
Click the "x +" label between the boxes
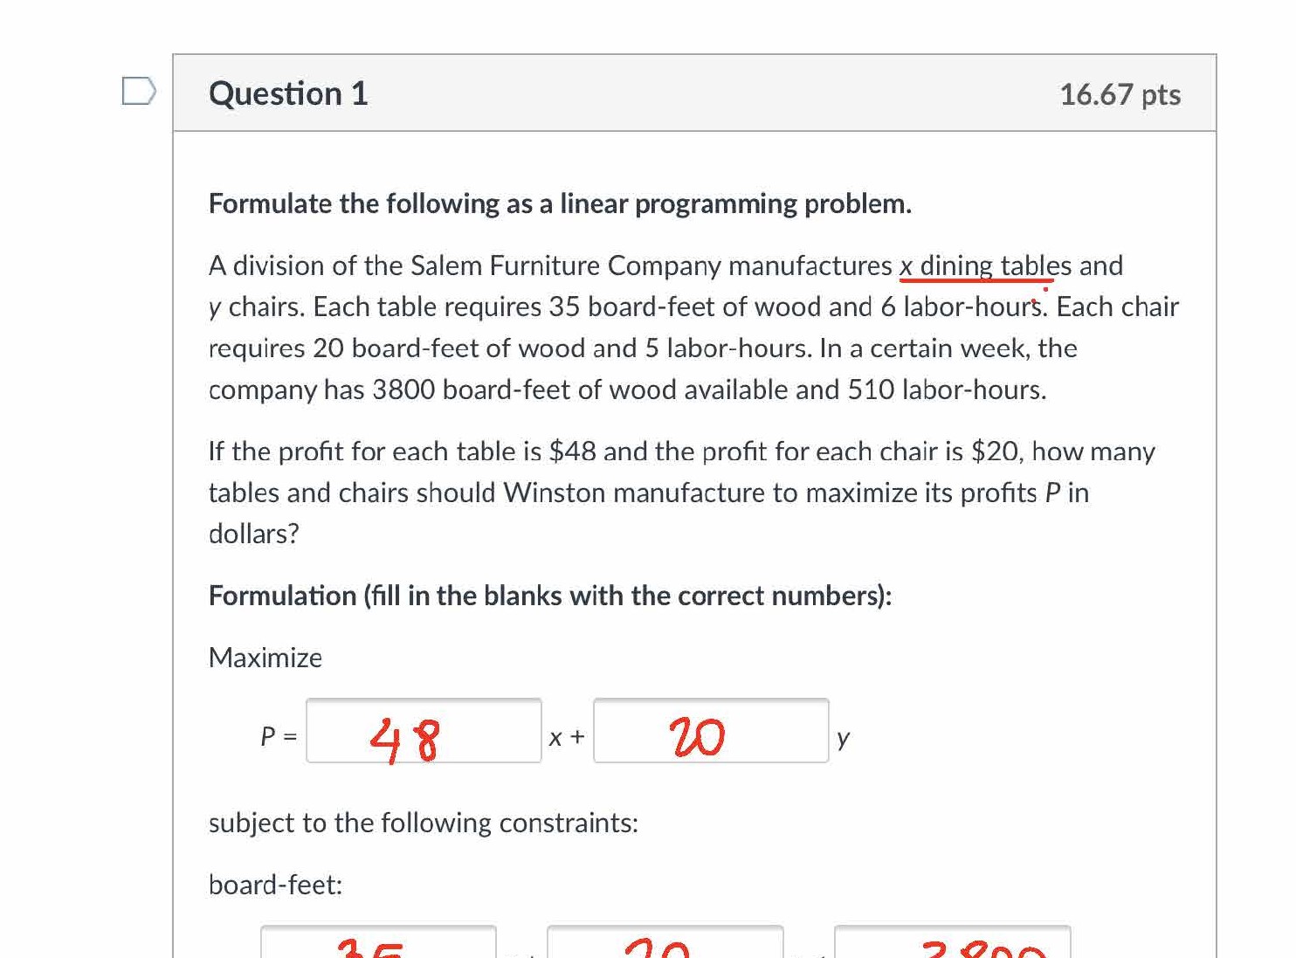coord(567,738)
